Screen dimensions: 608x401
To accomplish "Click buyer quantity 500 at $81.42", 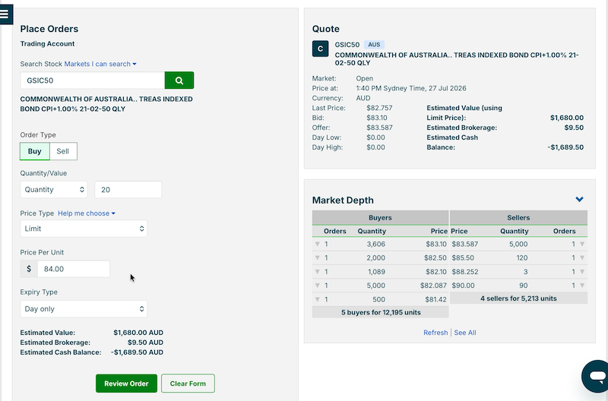I will (378, 299).
